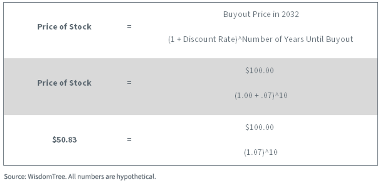The image size is (381, 186).
Task: Select the "(1.00 + .07)^10" denominator
Action: pos(261,96)
